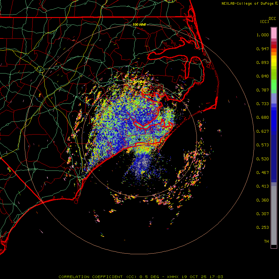Click the 0.413 scale value
279x279 pixels.
pyautogui.click(x=263, y=186)
